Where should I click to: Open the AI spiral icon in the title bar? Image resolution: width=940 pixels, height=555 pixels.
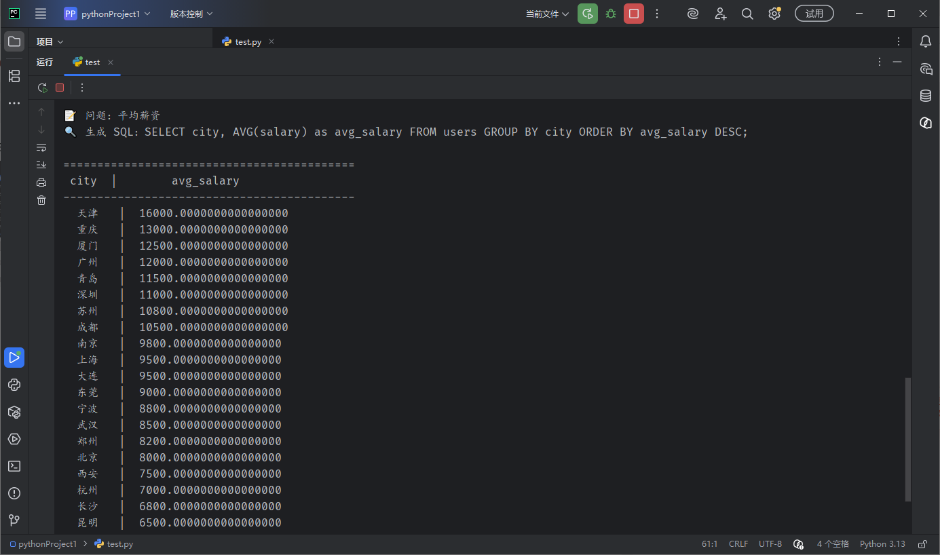693,14
